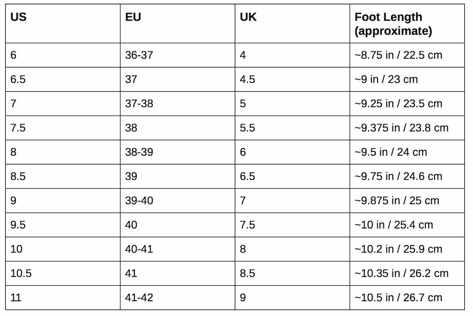Select the US size 6.5 cell
Image resolution: width=473 pixels, height=316 pixels.
point(18,79)
